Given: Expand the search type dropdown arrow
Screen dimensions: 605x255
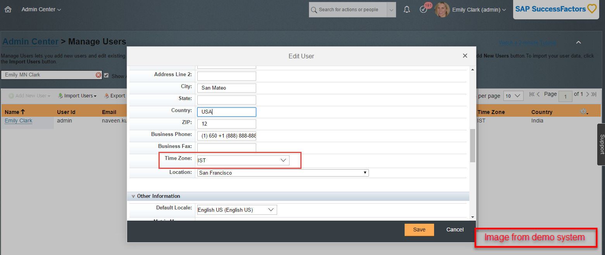Looking at the screenshot, I should click(391, 10).
